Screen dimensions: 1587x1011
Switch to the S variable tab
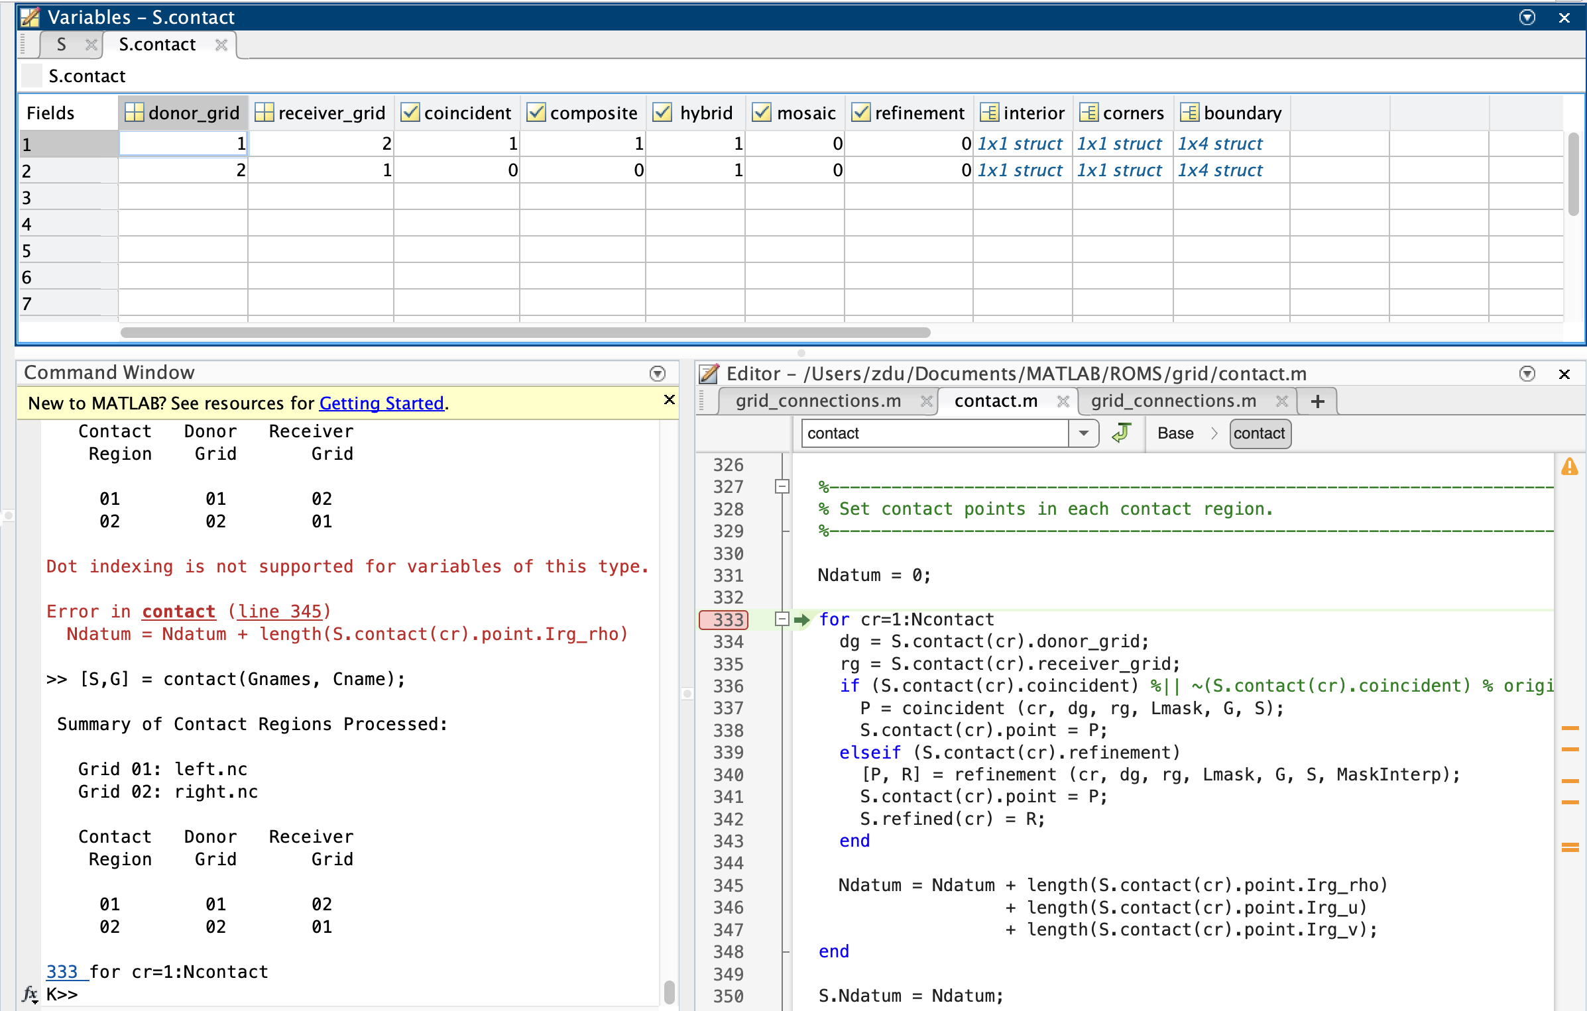pos(62,44)
